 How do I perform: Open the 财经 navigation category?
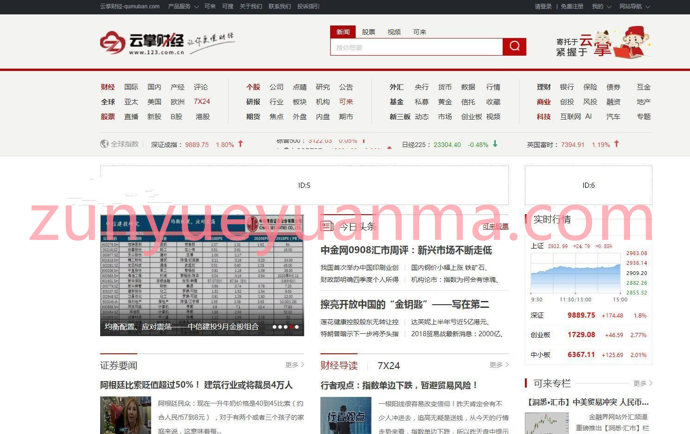click(108, 87)
